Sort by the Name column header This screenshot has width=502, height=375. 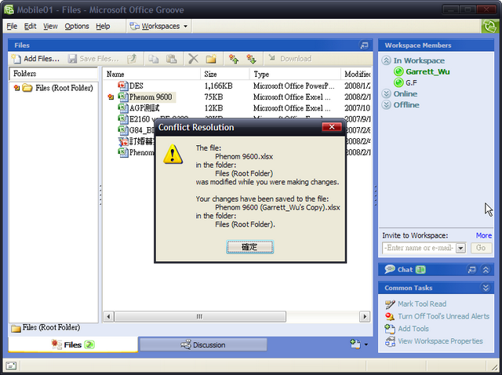[151, 74]
